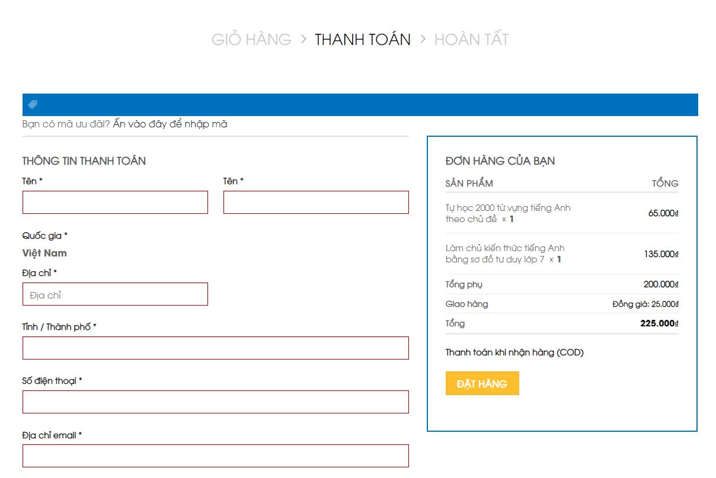Click the 135.000₫ price
716x478 pixels.
point(661,254)
